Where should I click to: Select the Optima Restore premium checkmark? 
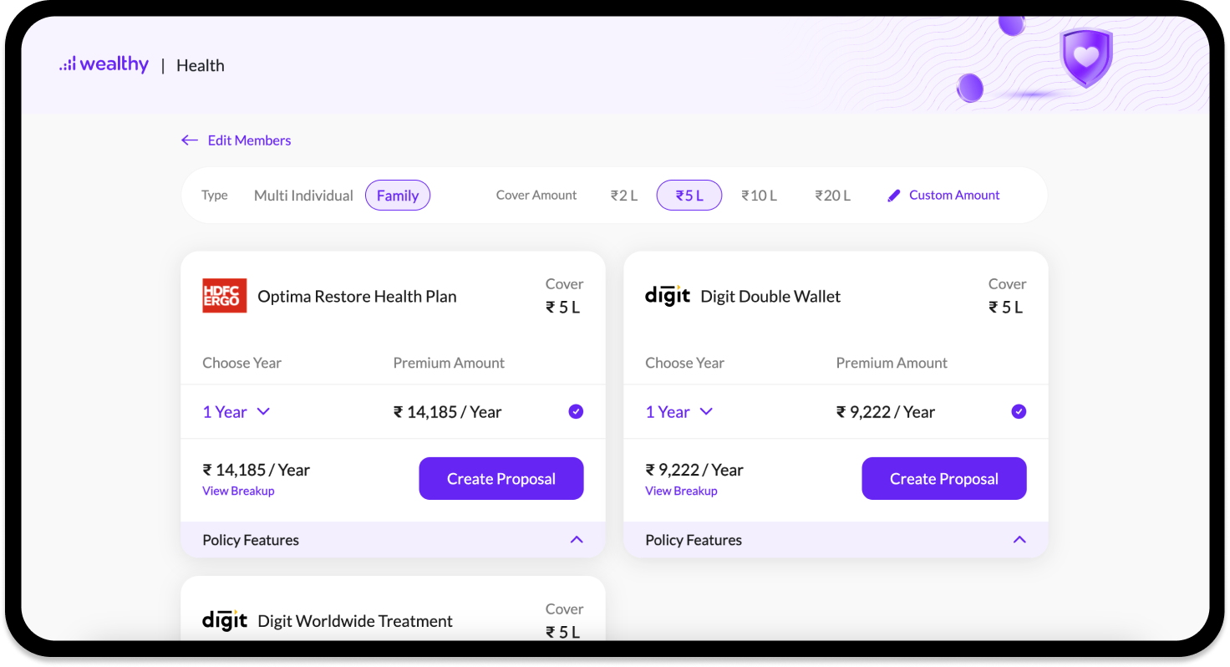coord(576,411)
